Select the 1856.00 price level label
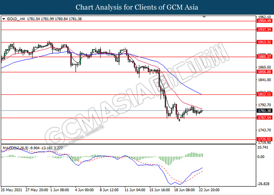Screen dimensions: 274x195 264,72
